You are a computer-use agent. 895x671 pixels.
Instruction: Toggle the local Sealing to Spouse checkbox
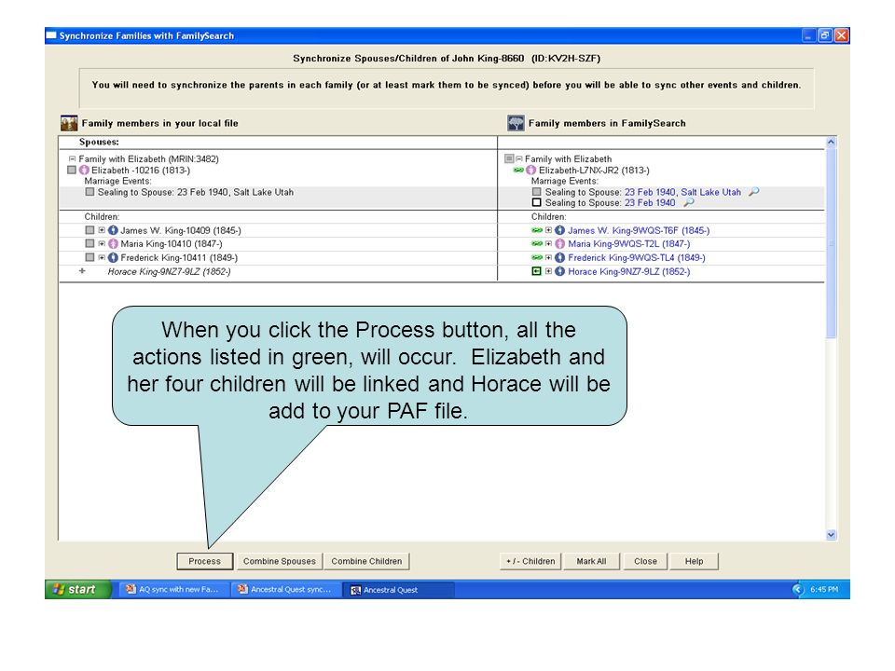[89, 192]
